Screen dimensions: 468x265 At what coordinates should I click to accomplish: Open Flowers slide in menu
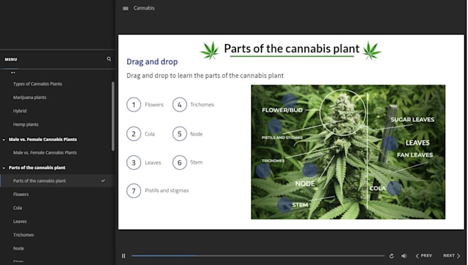click(21, 194)
